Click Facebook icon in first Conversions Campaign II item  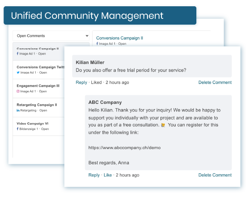tap(17, 54)
